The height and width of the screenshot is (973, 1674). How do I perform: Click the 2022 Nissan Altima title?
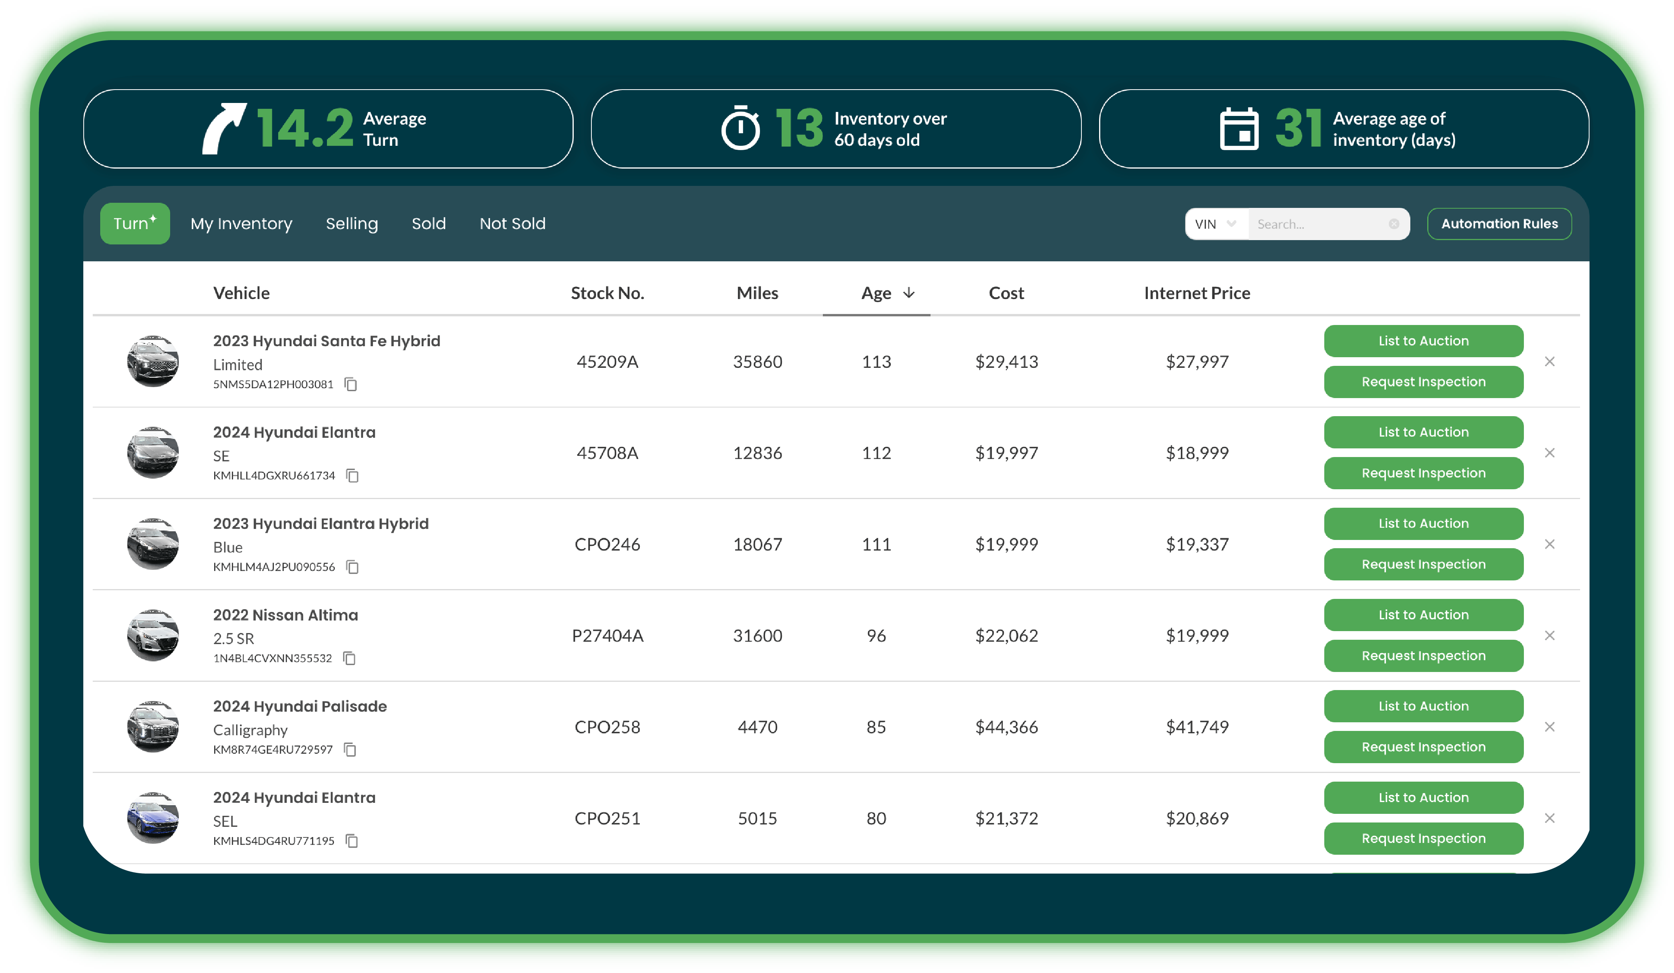[x=285, y=615]
